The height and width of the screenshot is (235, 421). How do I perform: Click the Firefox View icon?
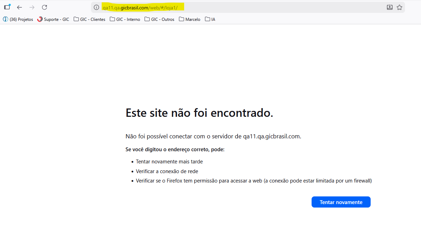(x=7, y=7)
